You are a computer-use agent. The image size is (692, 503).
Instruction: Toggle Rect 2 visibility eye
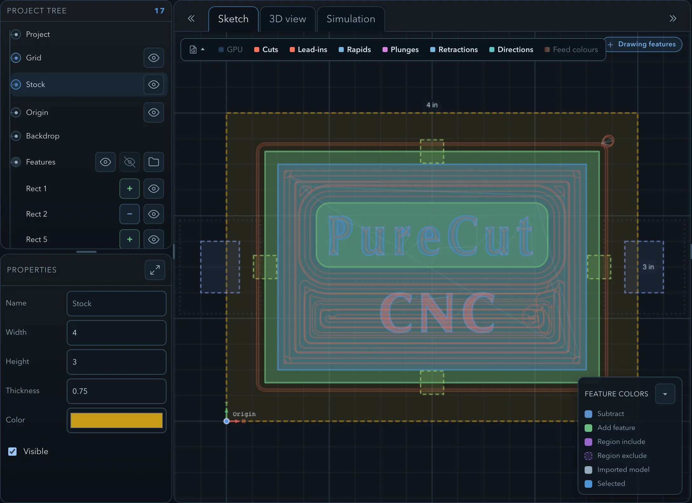click(154, 214)
